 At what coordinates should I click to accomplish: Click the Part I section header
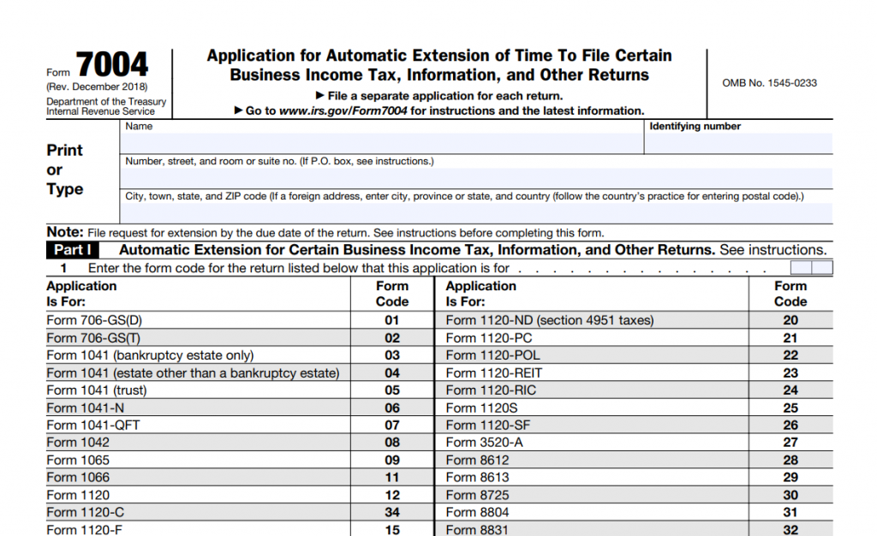click(x=73, y=249)
